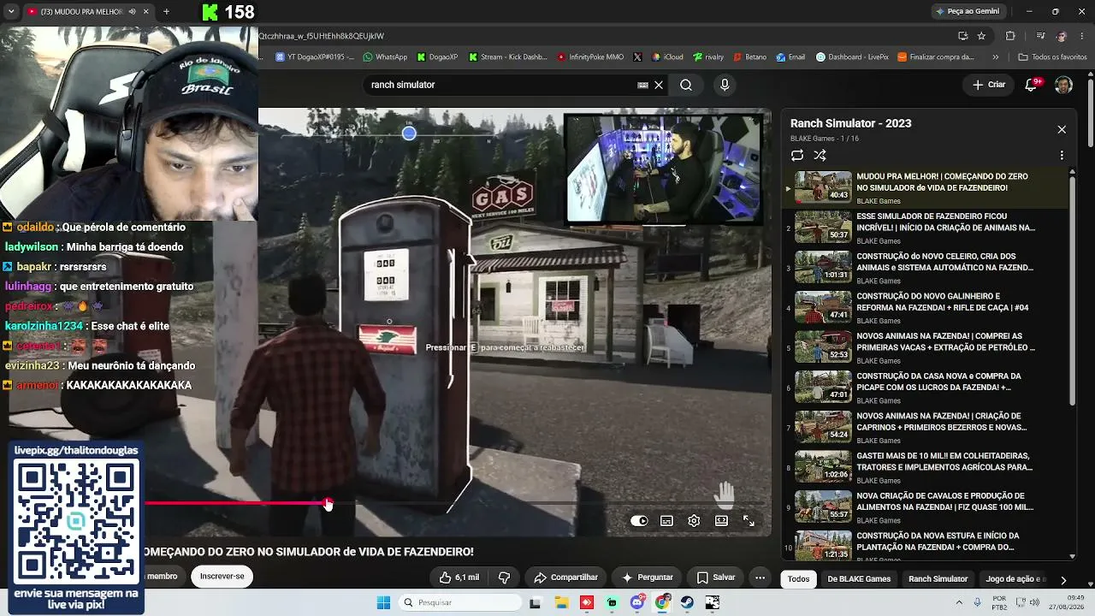Select the Todos filter chip
This screenshot has height=616, width=1095.
coord(798,579)
